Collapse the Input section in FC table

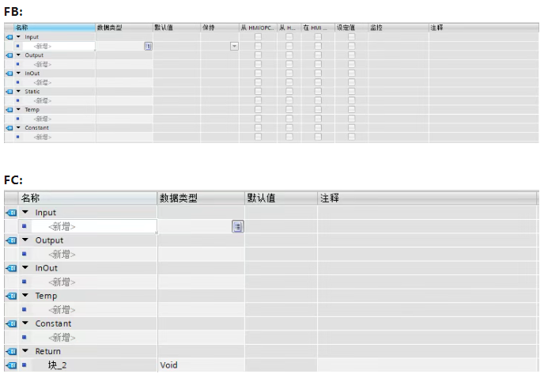pos(25,212)
